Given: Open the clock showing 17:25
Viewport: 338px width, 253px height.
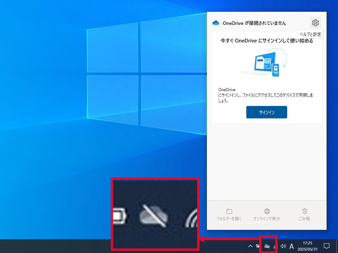Looking at the screenshot, I should (x=307, y=246).
